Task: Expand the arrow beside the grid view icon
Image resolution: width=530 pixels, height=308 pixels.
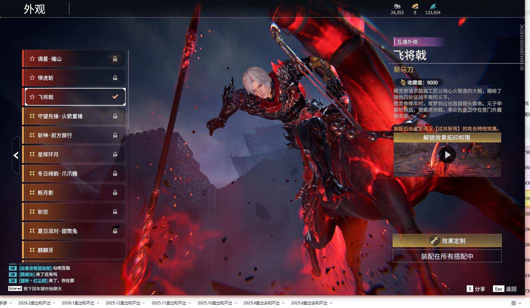Action: click(x=520, y=303)
